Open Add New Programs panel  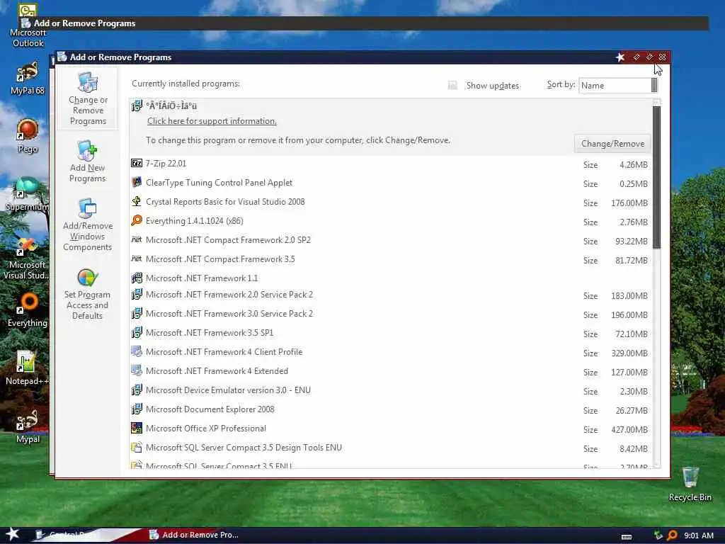(87, 161)
